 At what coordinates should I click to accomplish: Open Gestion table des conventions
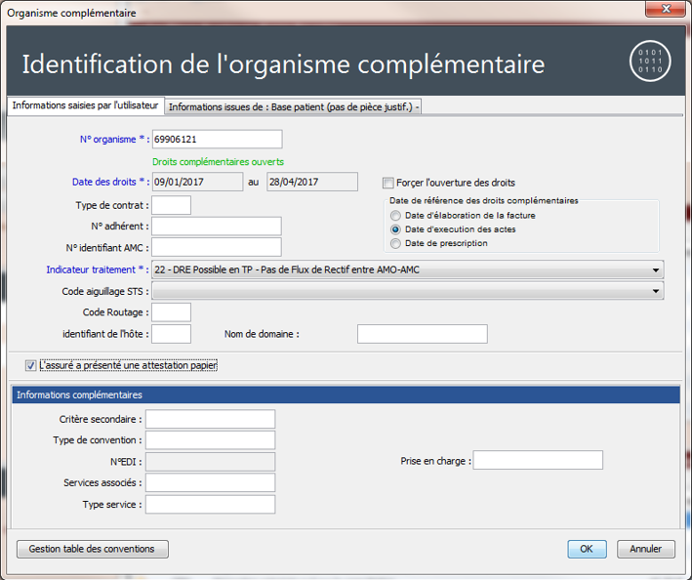coord(92,549)
